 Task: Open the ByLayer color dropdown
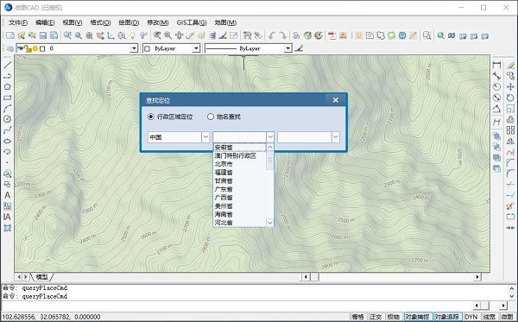pyautogui.click(x=196, y=48)
